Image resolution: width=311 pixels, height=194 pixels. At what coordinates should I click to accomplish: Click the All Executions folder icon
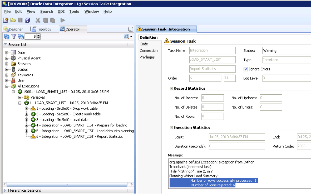click(13, 86)
